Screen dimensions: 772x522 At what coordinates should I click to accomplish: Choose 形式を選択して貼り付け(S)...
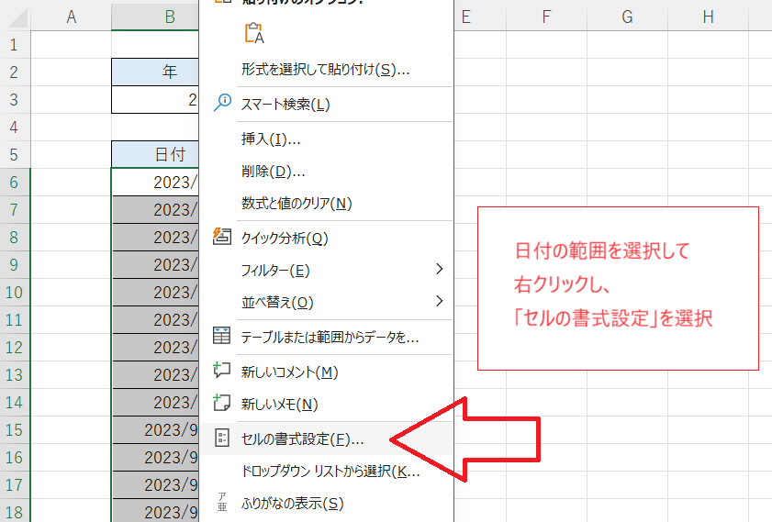pos(326,70)
